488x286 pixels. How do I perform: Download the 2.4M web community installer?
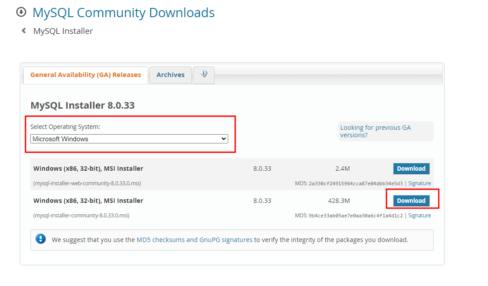pyautogui.click(x=411, y=169)
